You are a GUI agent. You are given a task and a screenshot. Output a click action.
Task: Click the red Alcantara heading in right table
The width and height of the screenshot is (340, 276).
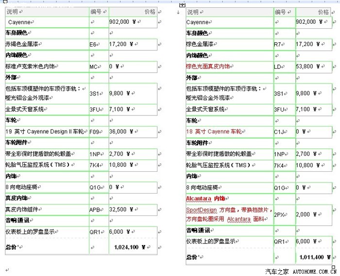coord(205,198)
